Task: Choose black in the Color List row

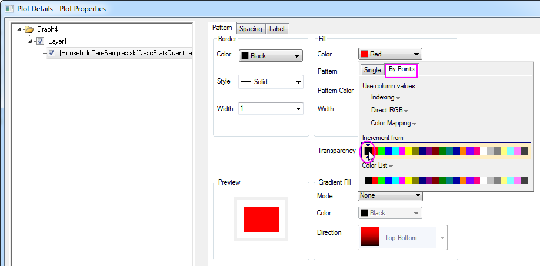Action: coord(368,180)
